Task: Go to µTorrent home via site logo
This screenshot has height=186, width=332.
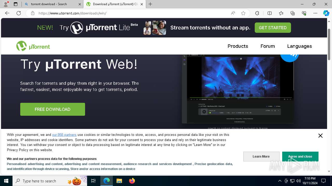Action: coord(33,46)
